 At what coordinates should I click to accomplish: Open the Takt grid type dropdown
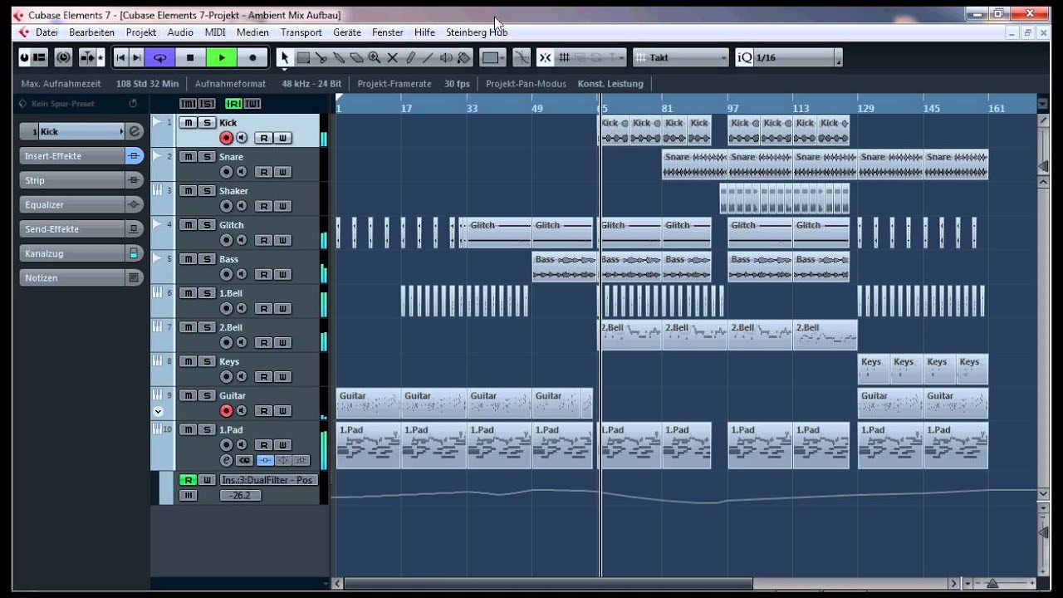[x=681, y=57]
